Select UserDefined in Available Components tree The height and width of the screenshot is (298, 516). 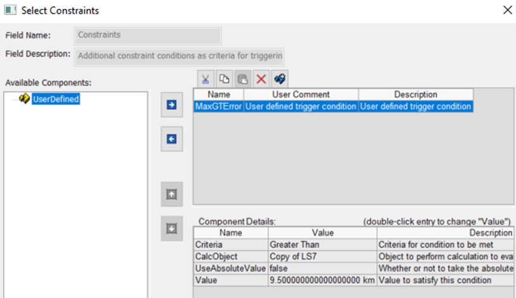56,99
